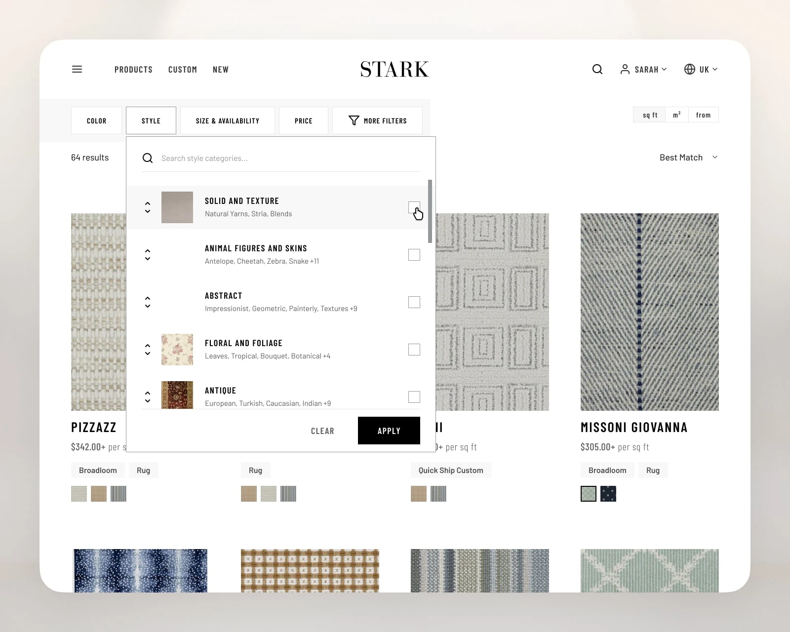Apply the selected style filters
This screenshot has width=790, height=632.
pos(389,431)
